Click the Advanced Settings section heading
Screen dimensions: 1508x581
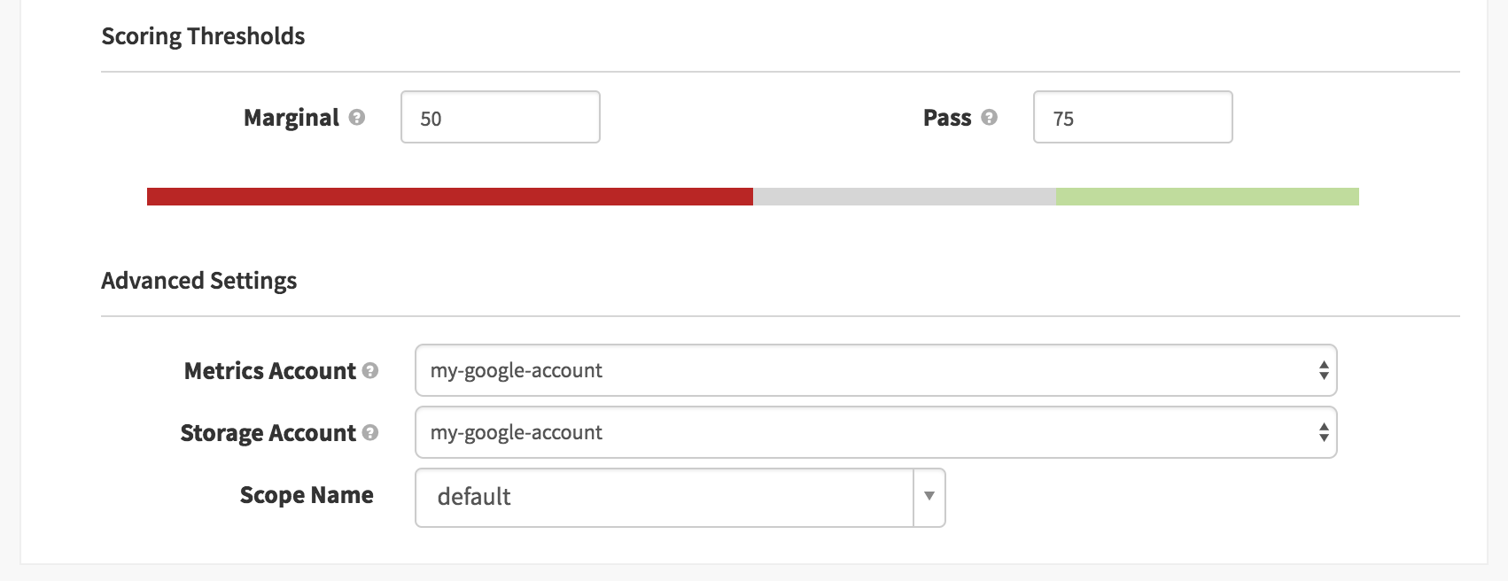(x=199, y=281)
